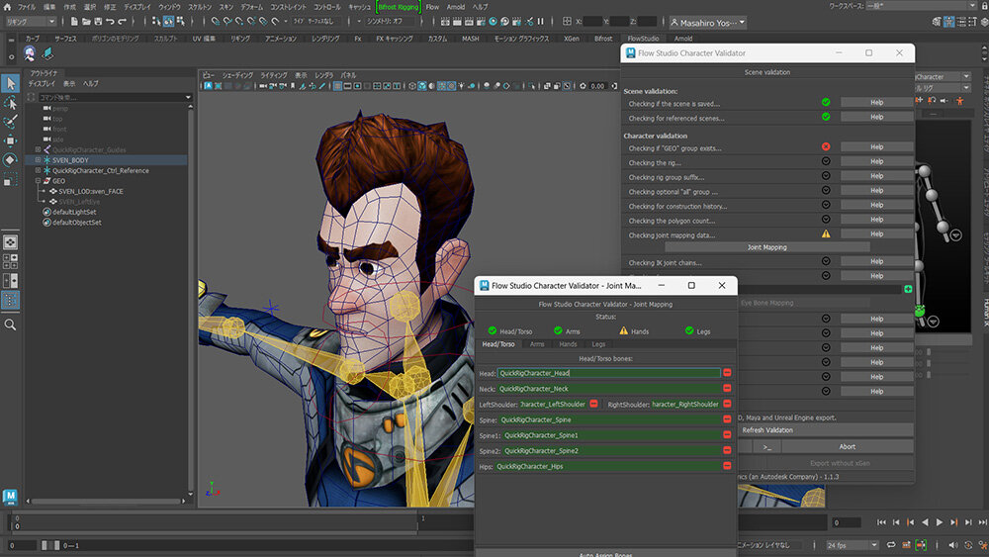989x557 pixels.
Task: Remove the Spine bone mapping with its red minus
Action: coord(727,419)
